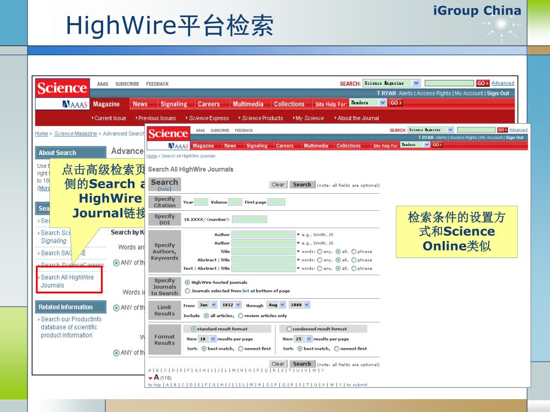The width and height of the screenshot is (550, 412).
Task: Open Current Issue in the red submenu
Action: pos(110,118)
